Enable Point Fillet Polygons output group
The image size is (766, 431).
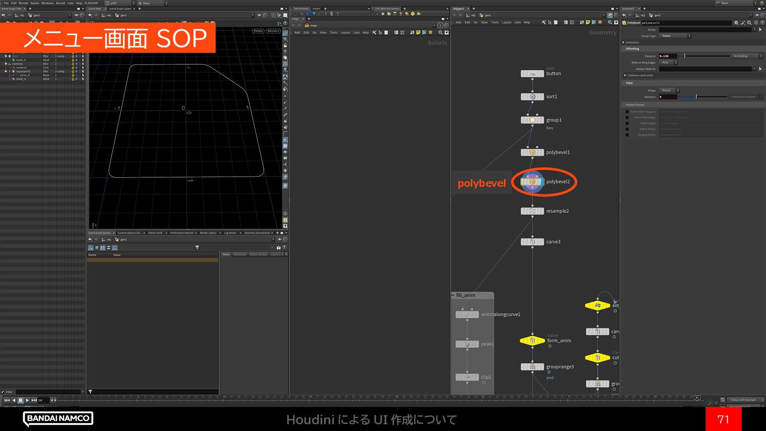tap(627, 112)
